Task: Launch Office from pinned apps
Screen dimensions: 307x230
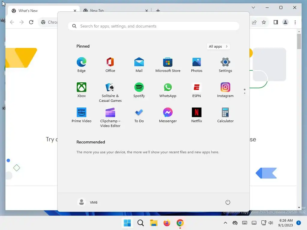Action: coord(110,65)
